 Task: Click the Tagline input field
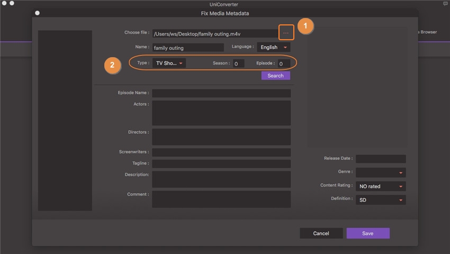221,164
